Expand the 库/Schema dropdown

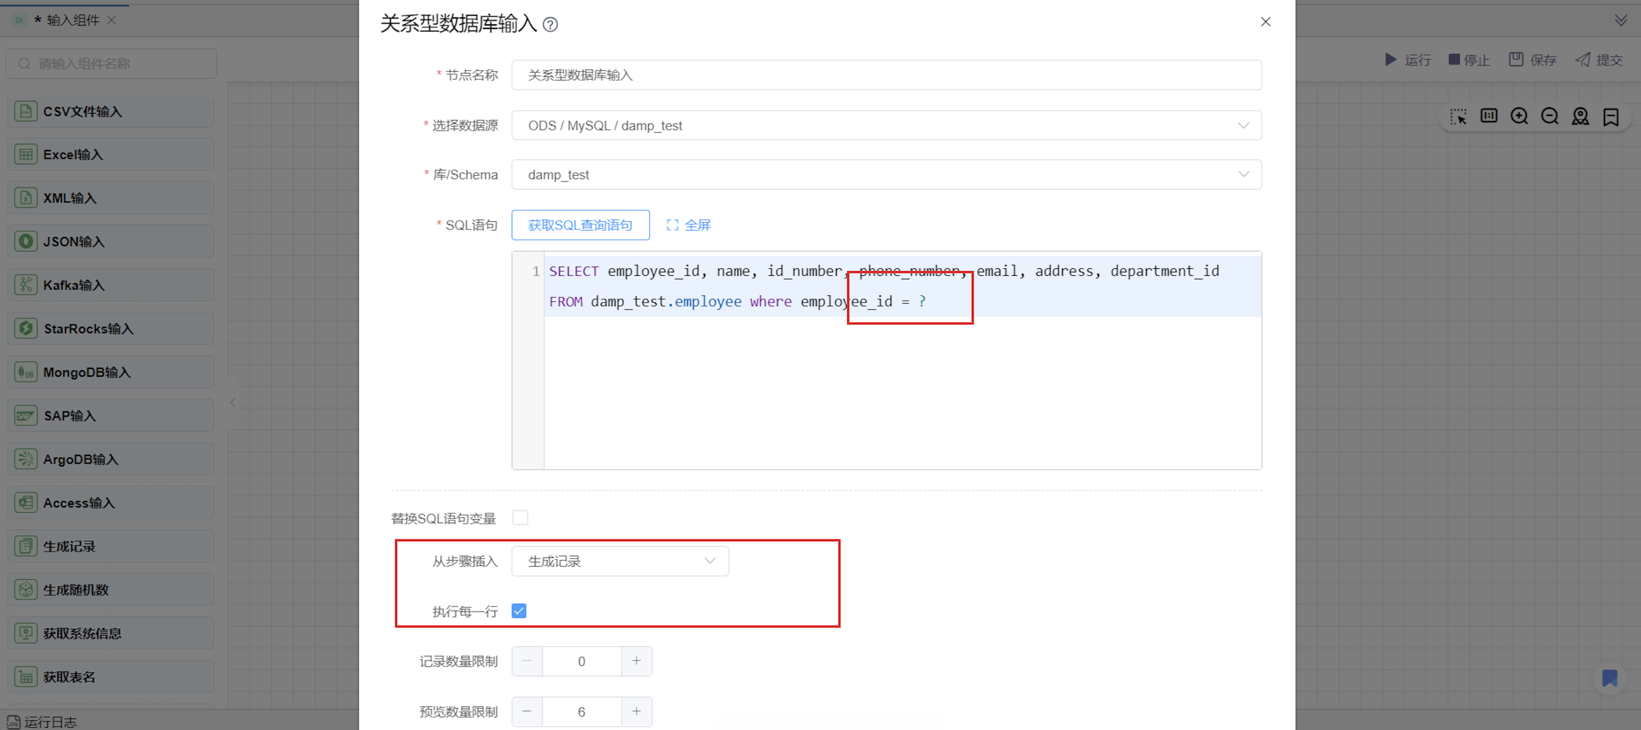[885, 174]
